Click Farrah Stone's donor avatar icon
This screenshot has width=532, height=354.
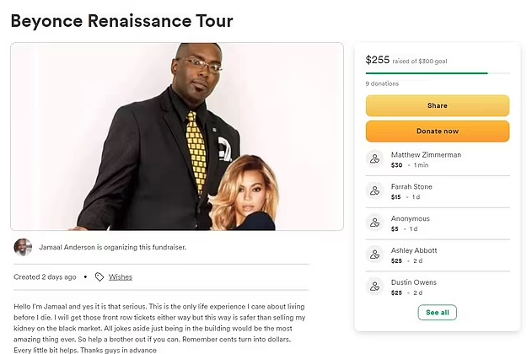click(375, 191)
